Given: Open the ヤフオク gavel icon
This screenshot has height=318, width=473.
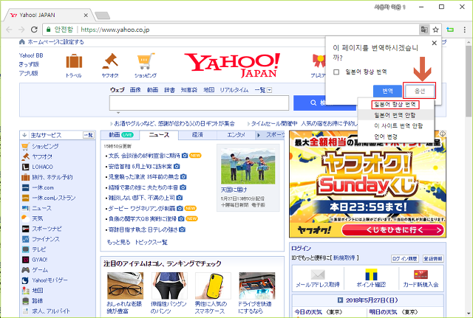Looking at the screenshot, I should (110, 61).
